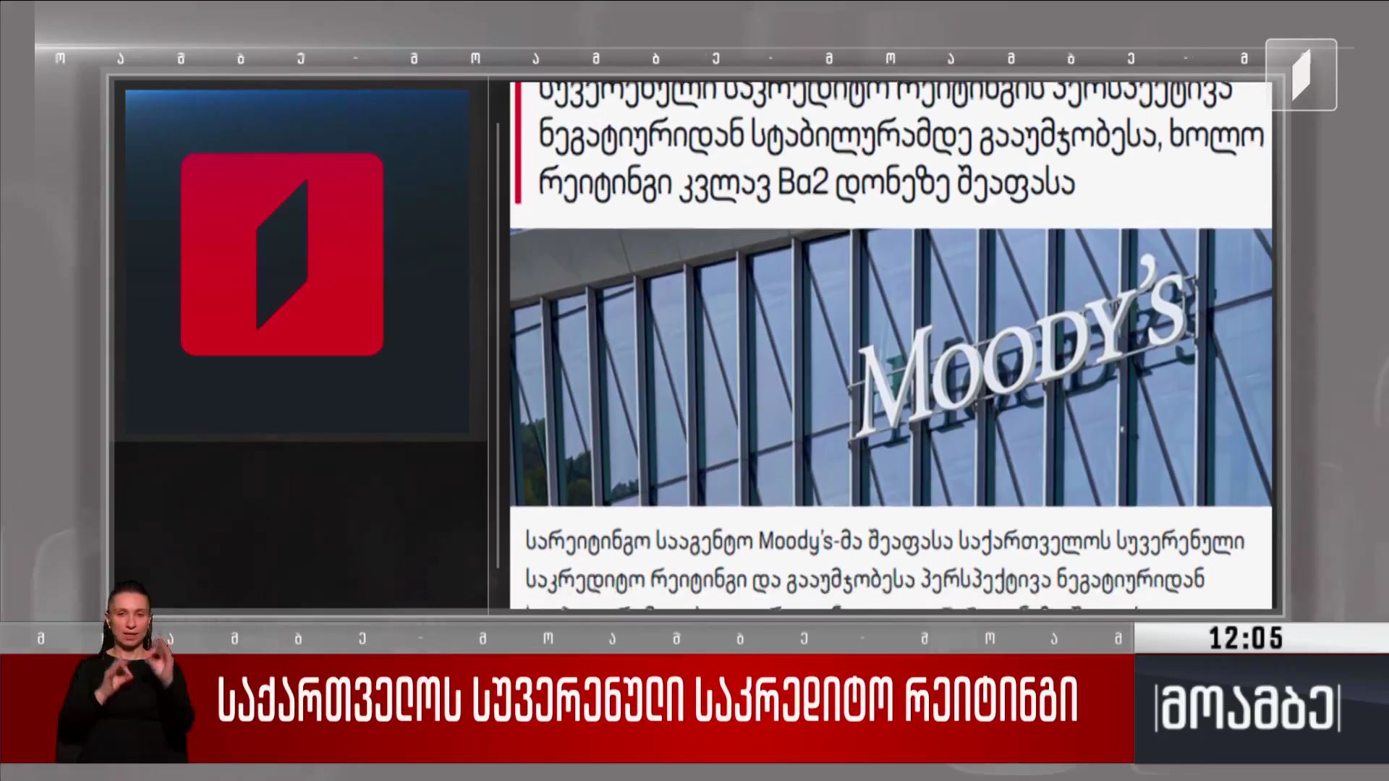The height and width of the screenshot is (781, 1389).
Task: Click the dark panel behind the red logo
Action: [x=297, y=261]
